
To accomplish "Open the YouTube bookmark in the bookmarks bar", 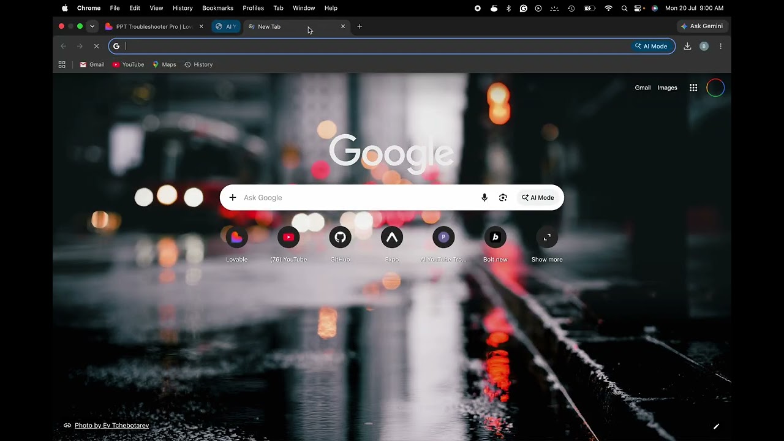I will click(128, 64).
